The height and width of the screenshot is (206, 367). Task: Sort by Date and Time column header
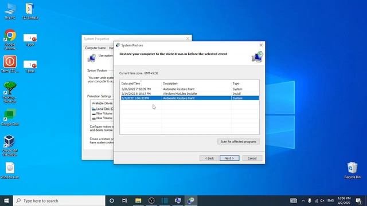[x=140, y=84]
